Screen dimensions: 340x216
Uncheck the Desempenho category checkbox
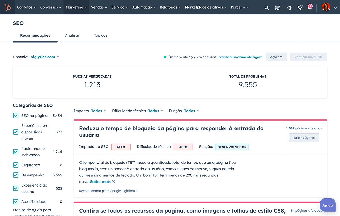(x=16, y=175)
